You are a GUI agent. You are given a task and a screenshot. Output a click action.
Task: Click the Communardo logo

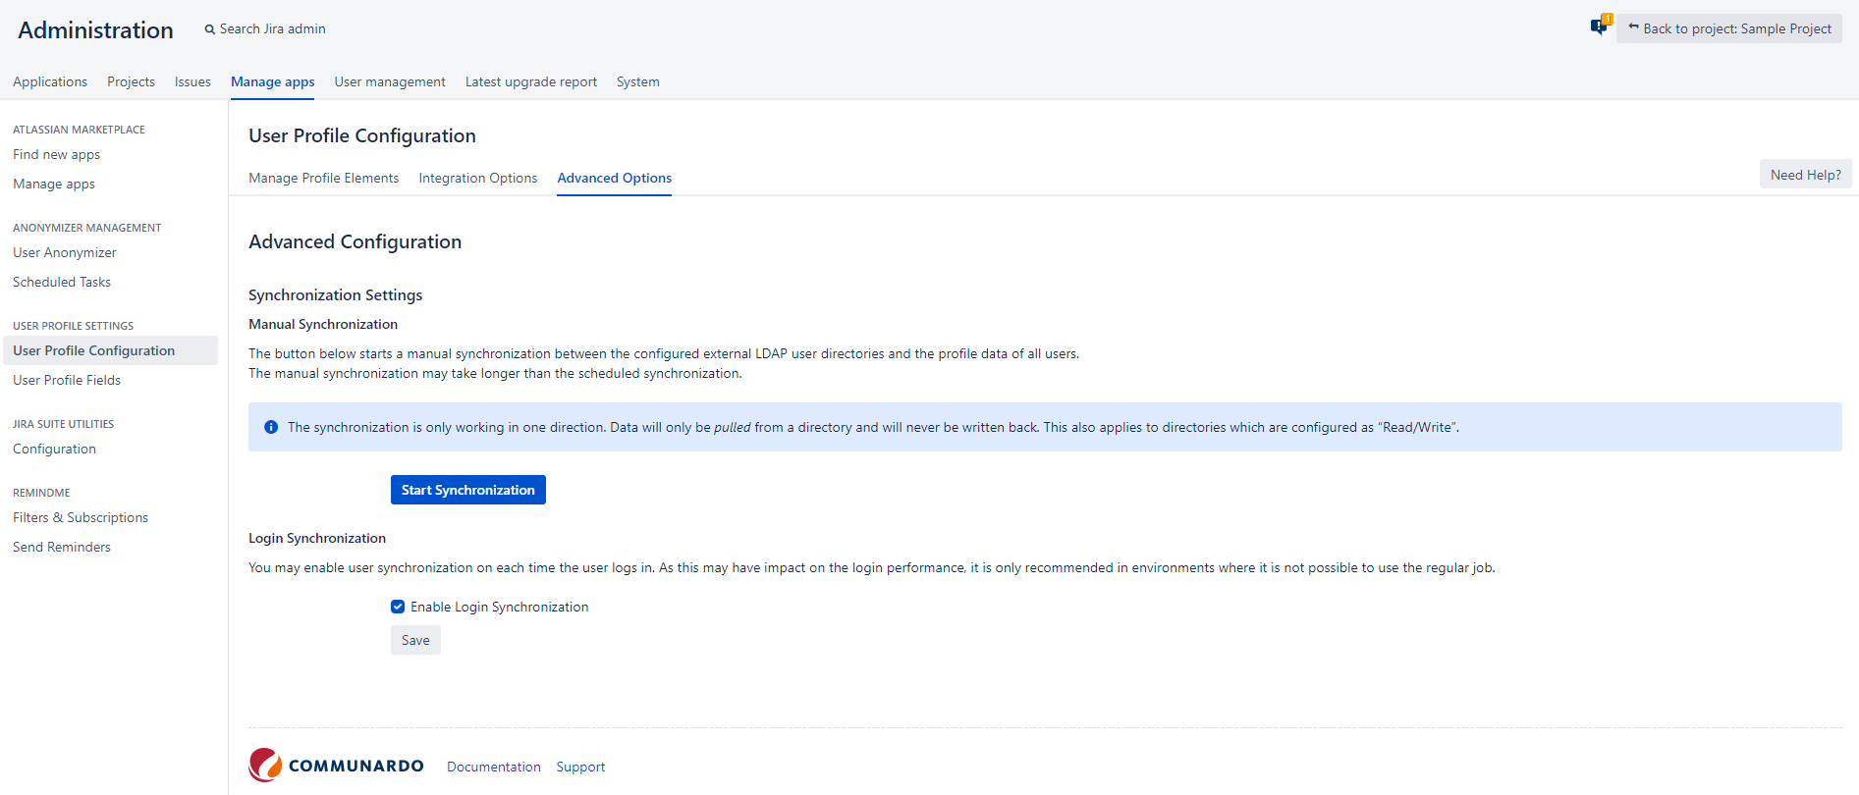pyautogui.click(x=336, y=766)
